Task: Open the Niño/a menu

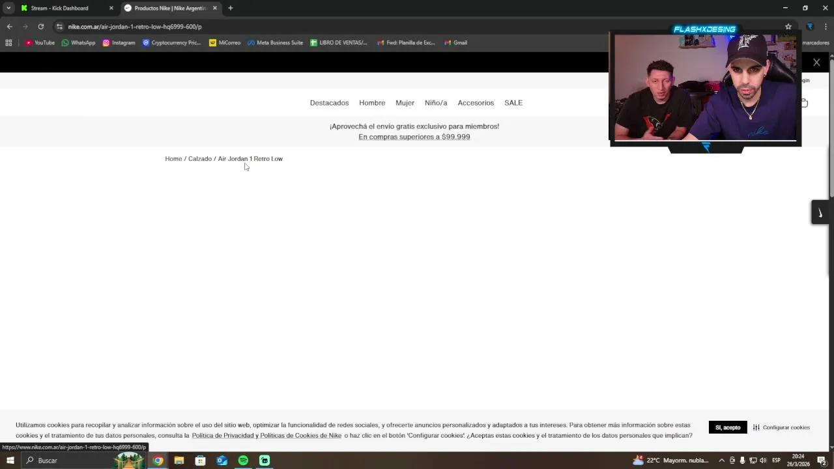Action: pos(436,103)
